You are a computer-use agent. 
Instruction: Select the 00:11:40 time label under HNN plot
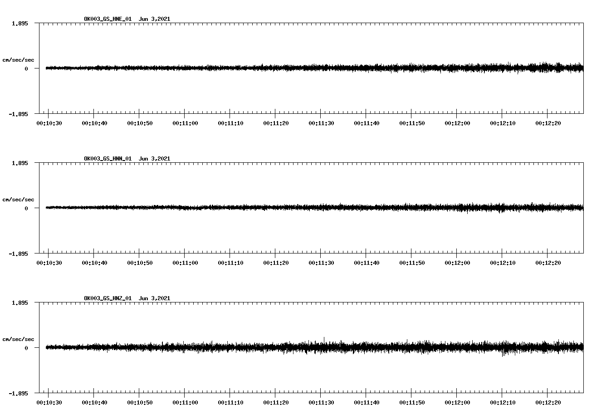pyautogui.click(x=367, y=263)
